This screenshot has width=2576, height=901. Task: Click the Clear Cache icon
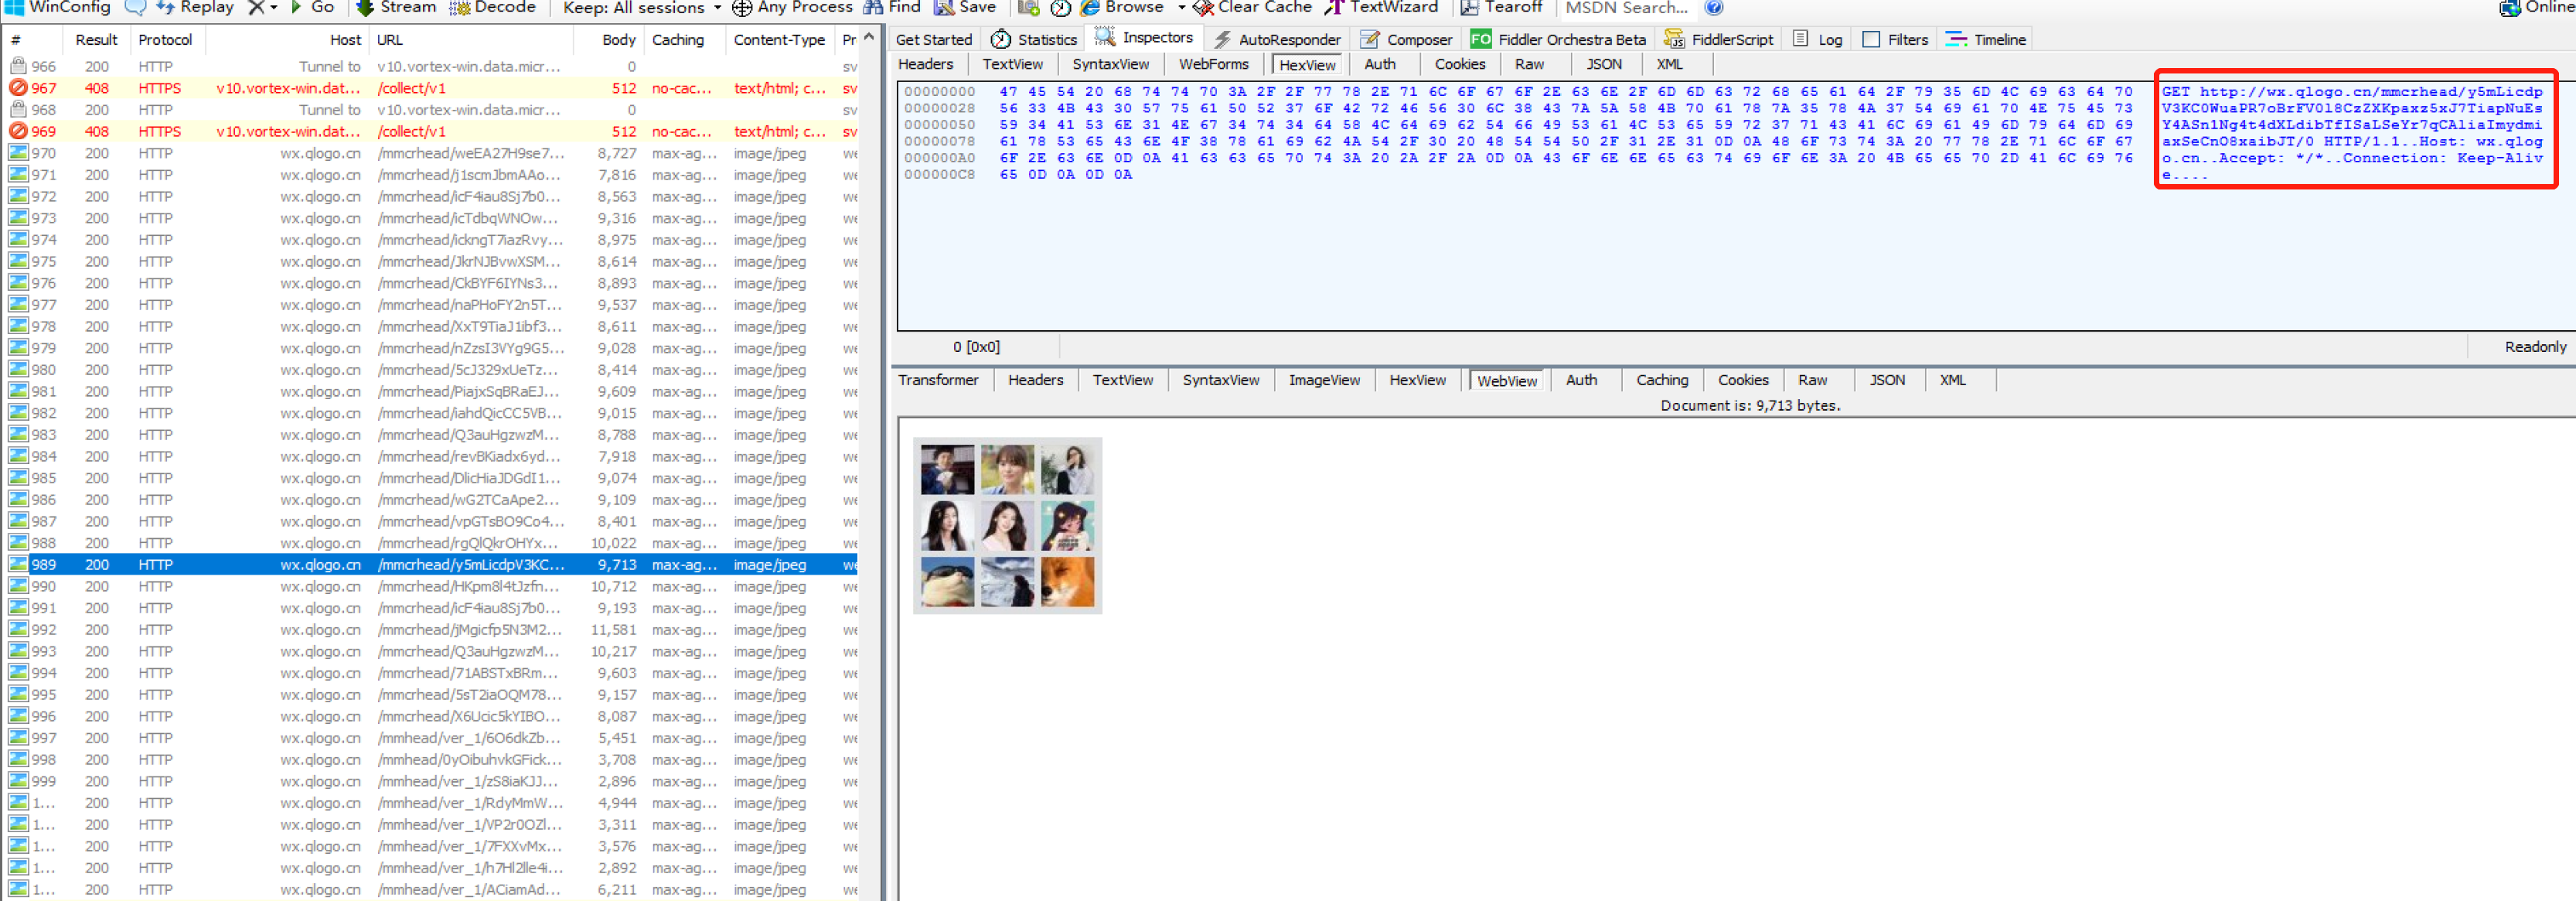pyautogui.click(x=1203, y=7)
